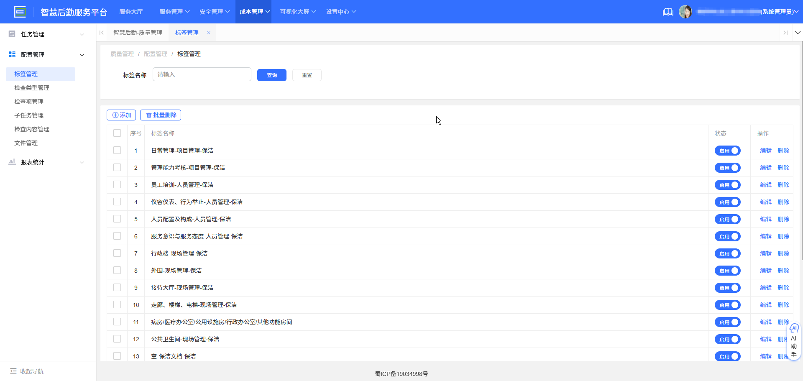The height and width of the screenshot is (381, 803).
Task: Collapse the 配置管理 sidebar section
Action: 82,54
